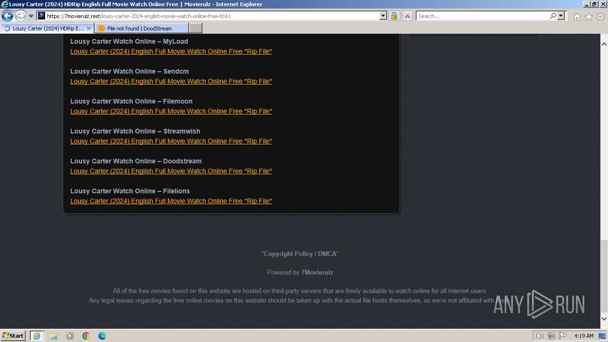This screenshot has width=608, height=342.
Task: Open the Copyright Policy / DMCA link
Action: coord(300,254)
